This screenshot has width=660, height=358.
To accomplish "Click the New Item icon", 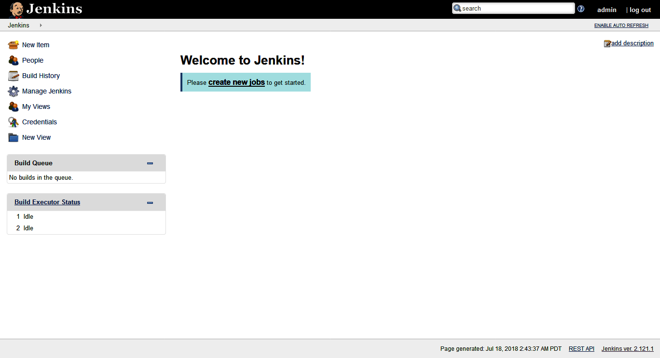I will coord(13,44).
